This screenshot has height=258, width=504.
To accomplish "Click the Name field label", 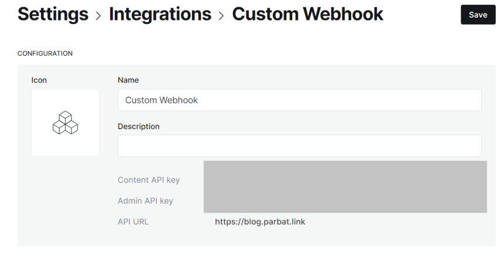I will (x=129, y=80).
